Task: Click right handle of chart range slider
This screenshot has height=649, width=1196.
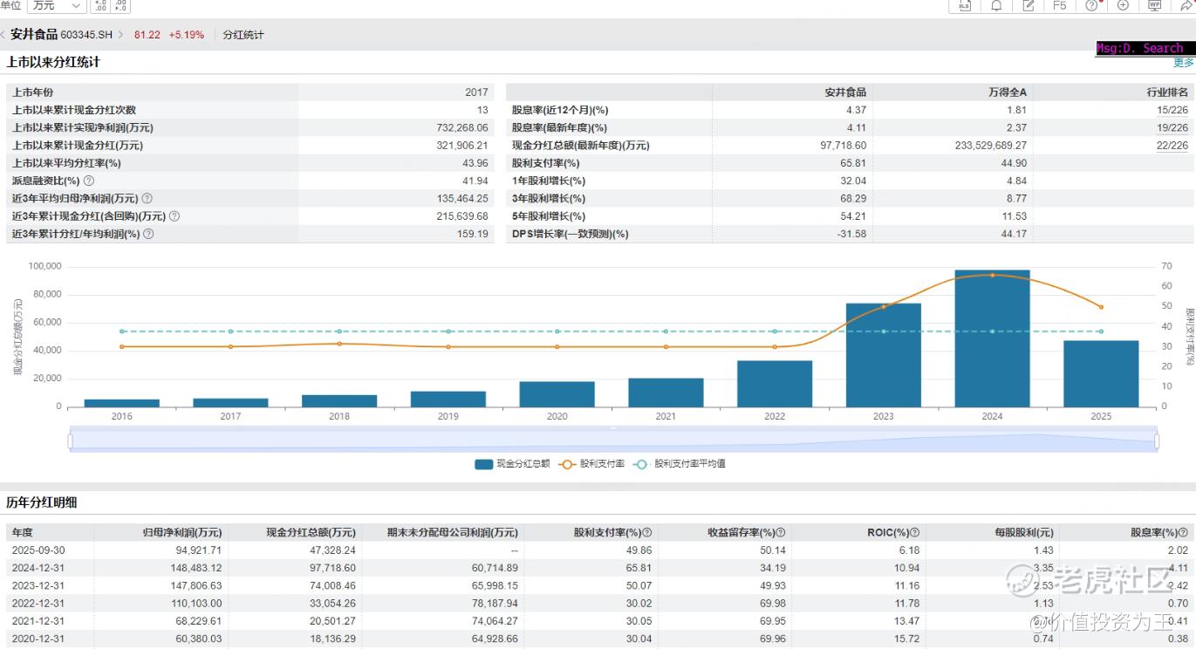Action: [1157, 442]
